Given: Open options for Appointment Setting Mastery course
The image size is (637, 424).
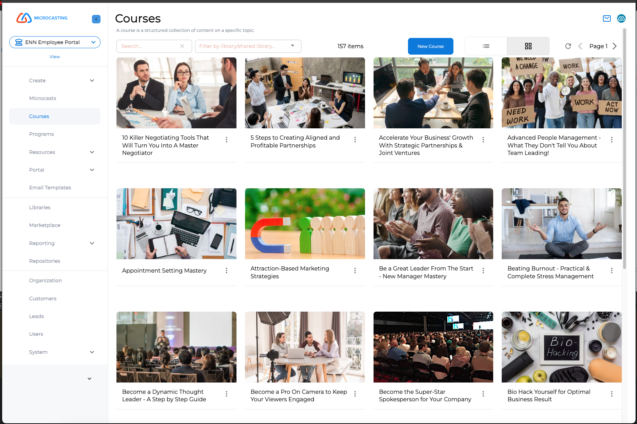Looking at the screenshot, I should [x=227, y=270].
